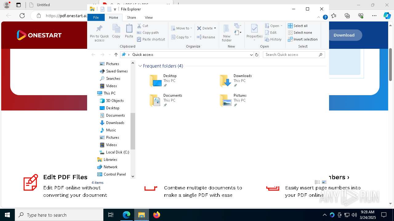Refresh the Edge browser page
Image resolution: width=394 pixels, height=221 pixels.
[x=22, y=16]
